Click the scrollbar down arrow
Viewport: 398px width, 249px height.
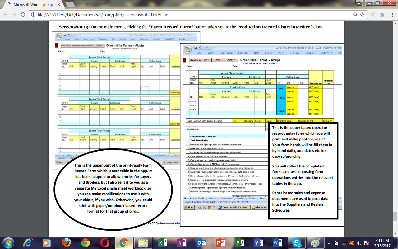click(395, 233)
